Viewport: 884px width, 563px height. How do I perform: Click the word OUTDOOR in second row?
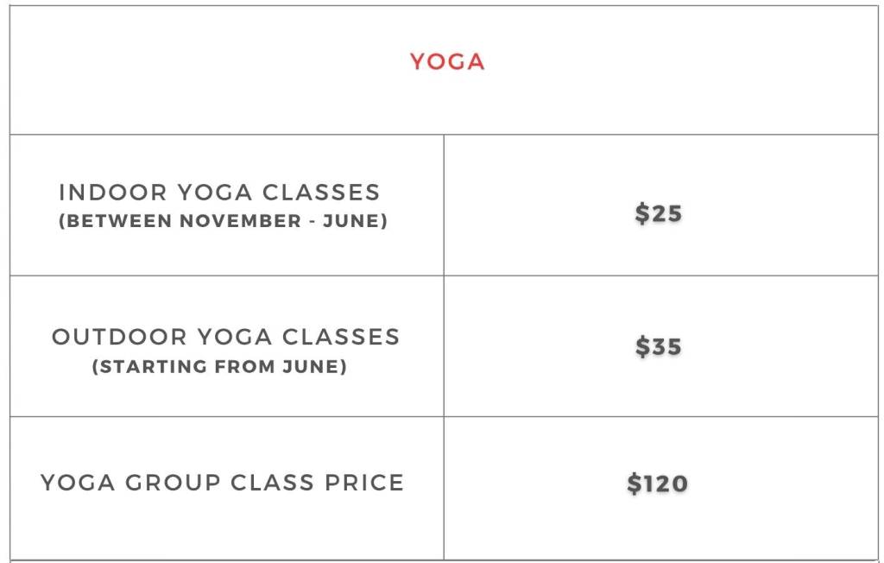[x=119, y=337]
